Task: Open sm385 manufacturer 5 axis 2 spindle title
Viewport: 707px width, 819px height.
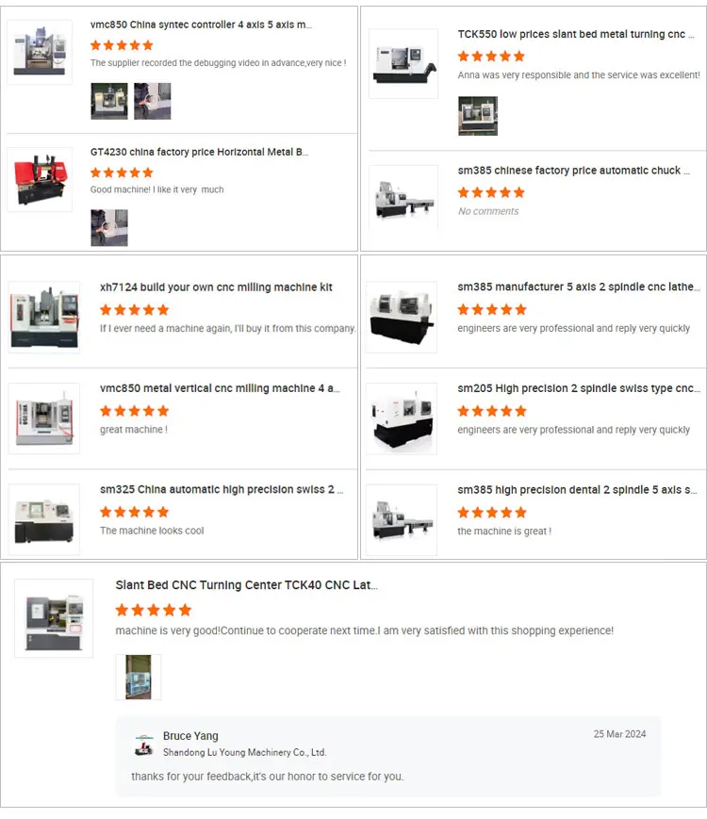Action: click(579, 287)
